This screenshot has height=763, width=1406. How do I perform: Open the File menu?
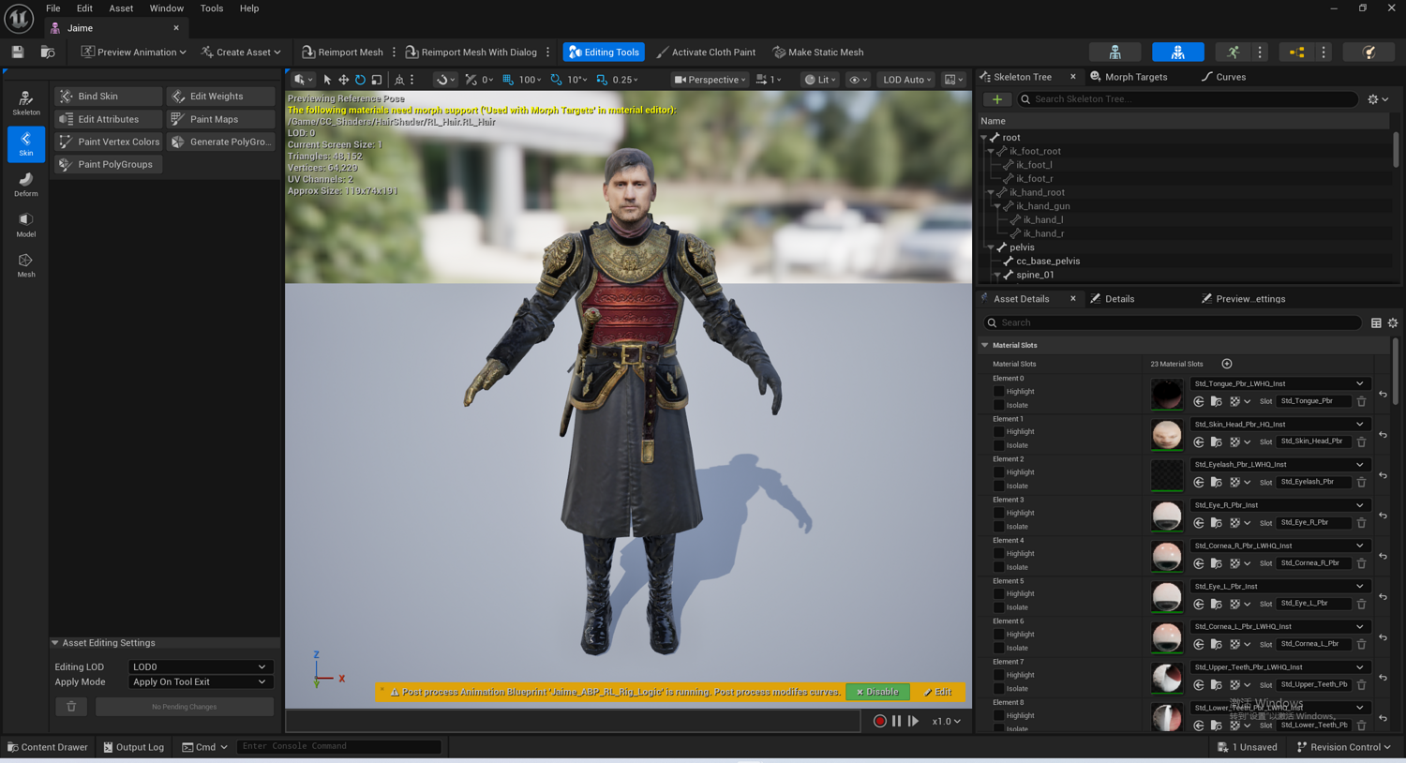(x=53, y=8)
